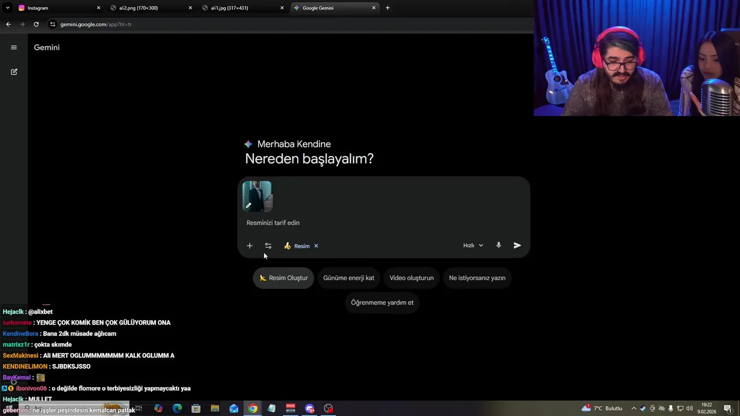The height and width of the screenshot is (416, 740).
Task: Open the Discord taskbar icon
Action: [310, 408]
